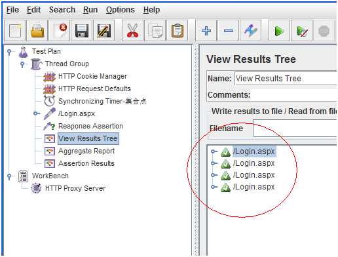
Task: Select the Test Plan tree label
Action: (47, 51)
